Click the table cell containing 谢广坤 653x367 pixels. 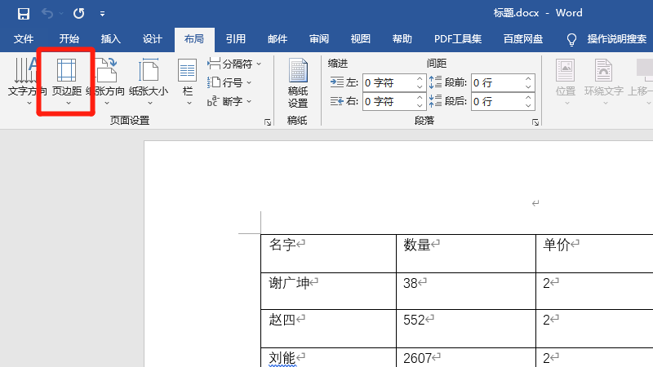click(x=327, y=290)
